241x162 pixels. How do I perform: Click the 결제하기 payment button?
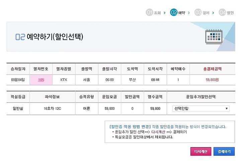(224, 151)
